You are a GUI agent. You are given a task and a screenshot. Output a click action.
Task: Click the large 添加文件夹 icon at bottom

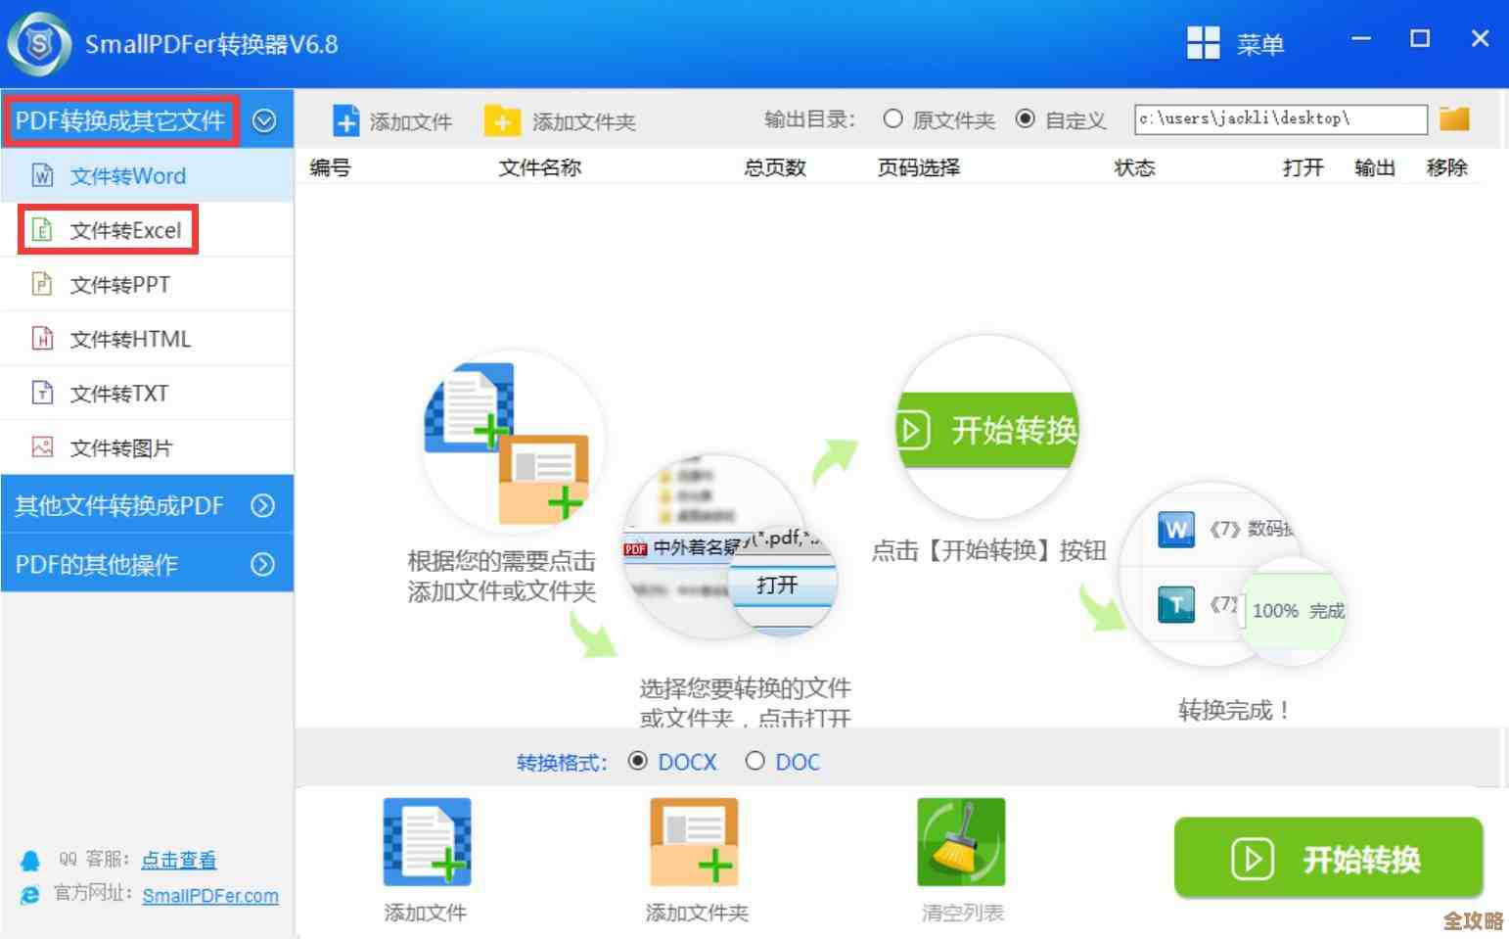694,842
